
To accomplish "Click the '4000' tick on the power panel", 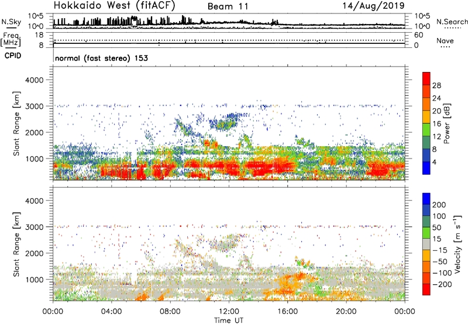I will pyautogui.click(x=35, y=80).
